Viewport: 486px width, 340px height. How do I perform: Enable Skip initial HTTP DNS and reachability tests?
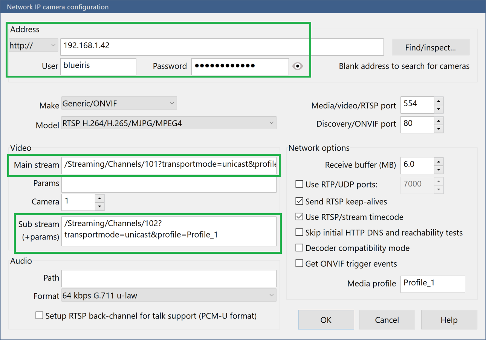[299, 232]
